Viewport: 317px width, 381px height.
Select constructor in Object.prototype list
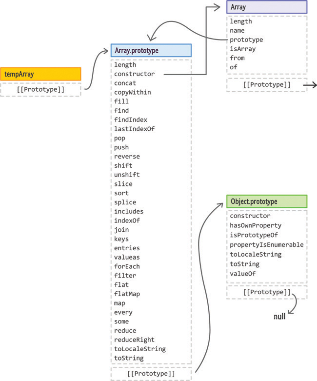coord(250,216)
